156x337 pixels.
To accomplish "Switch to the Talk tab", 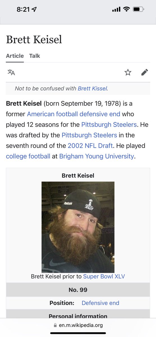I will click(x=35, y=56).
